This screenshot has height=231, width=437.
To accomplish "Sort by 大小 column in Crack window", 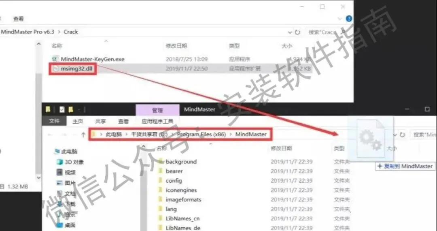I will (x=287, y=46).
